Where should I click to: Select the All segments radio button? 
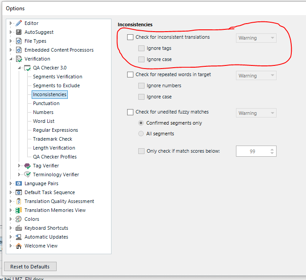(141, 134)
